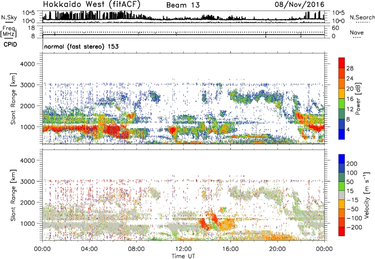This screenshot has height=259, width=375.
Task: Click the 20:00 time tick label
Action: (x=277, y=249)
